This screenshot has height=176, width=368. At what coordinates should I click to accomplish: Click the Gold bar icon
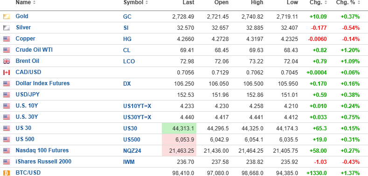7,16
